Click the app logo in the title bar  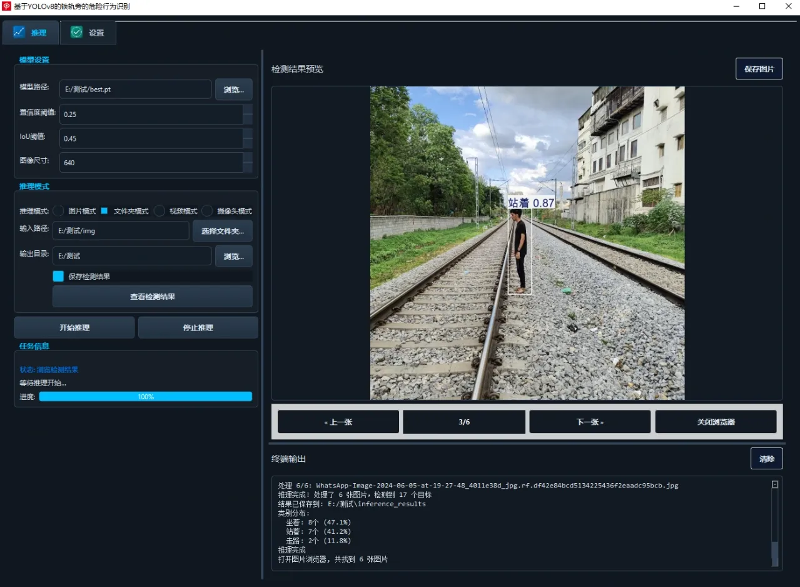[7, 6]
